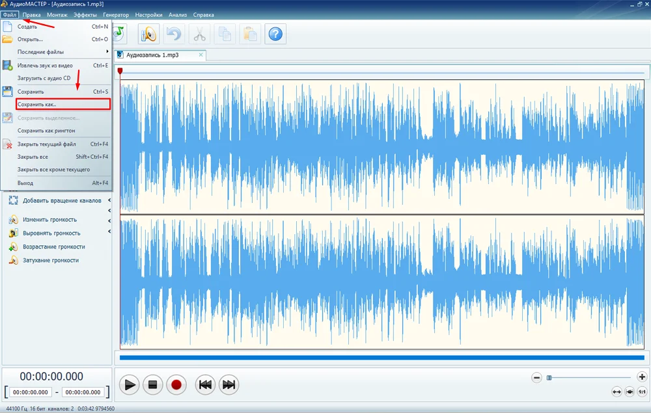
Task: Click the zoom out minus button
Action: click(x=537, y=377)
